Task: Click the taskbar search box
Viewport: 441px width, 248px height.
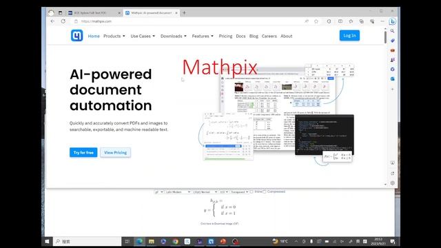Action: point(88,241)
